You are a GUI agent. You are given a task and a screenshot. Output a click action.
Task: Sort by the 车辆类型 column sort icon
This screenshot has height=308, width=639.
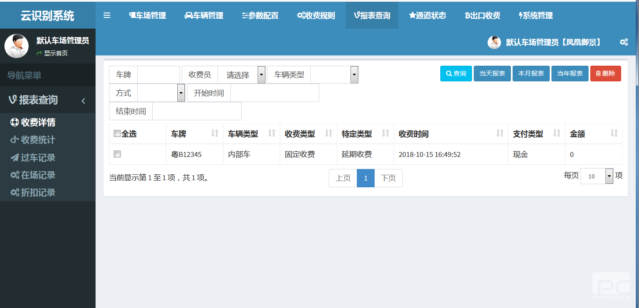tap(271, 133)
